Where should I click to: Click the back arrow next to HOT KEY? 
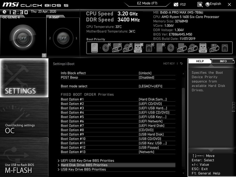click(x=181, y=64)
